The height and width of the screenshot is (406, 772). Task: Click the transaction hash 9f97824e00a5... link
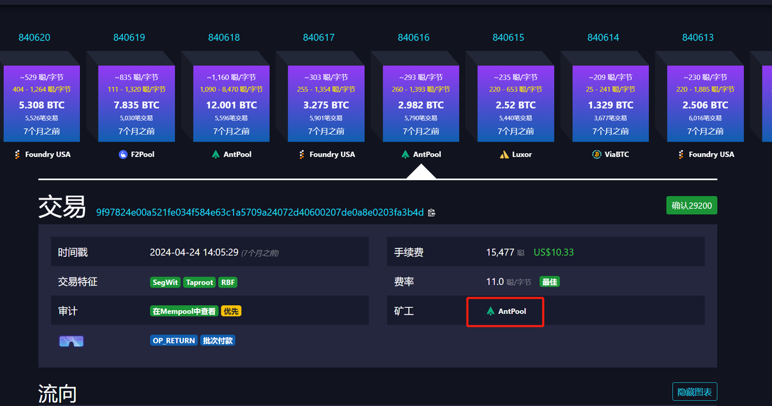(260, 212)
